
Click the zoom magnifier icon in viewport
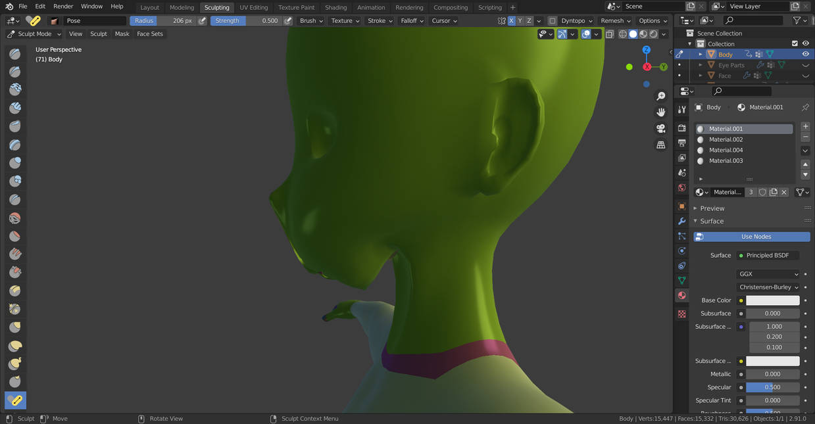[661, 97]
